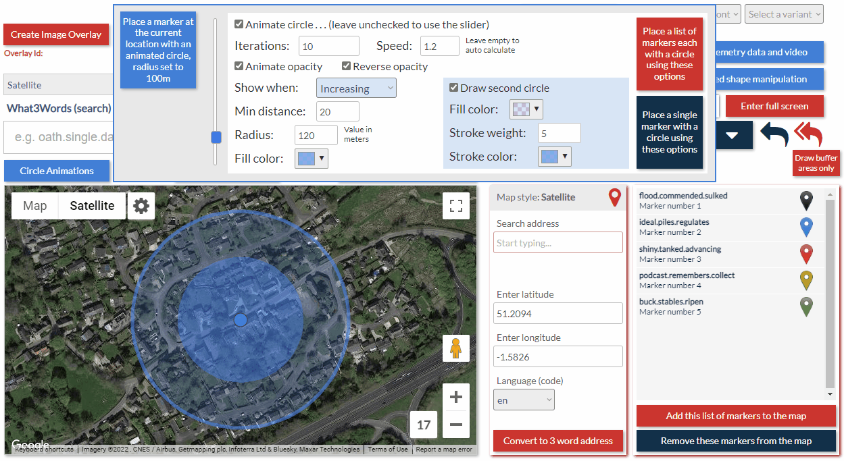Open the Show when Increasing dropdown
The height and width of the screenshot is (461, 844).
356,88
